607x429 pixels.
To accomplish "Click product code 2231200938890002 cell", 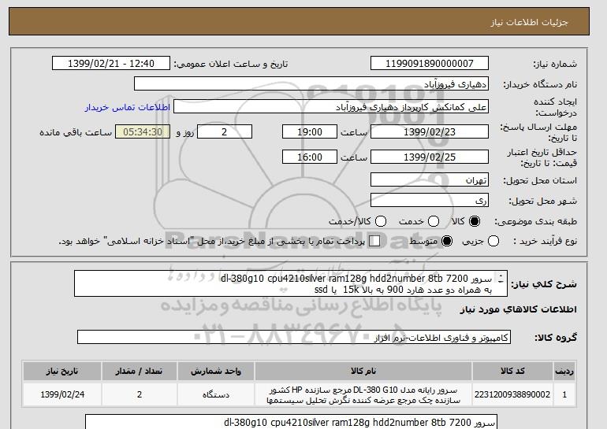I will click(x=512, y=394).
